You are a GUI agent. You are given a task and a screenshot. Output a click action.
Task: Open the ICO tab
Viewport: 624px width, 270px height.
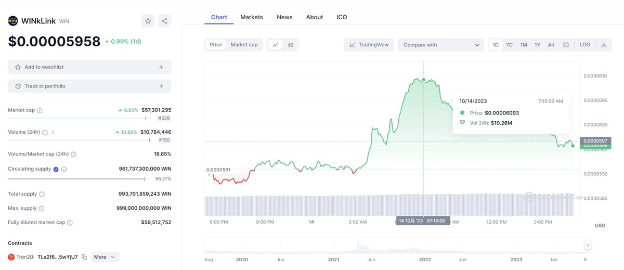coord(342,17)
